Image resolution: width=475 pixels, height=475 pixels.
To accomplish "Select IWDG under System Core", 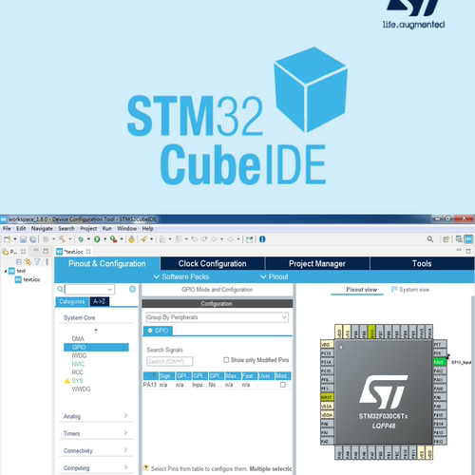I will coord(79,355).
